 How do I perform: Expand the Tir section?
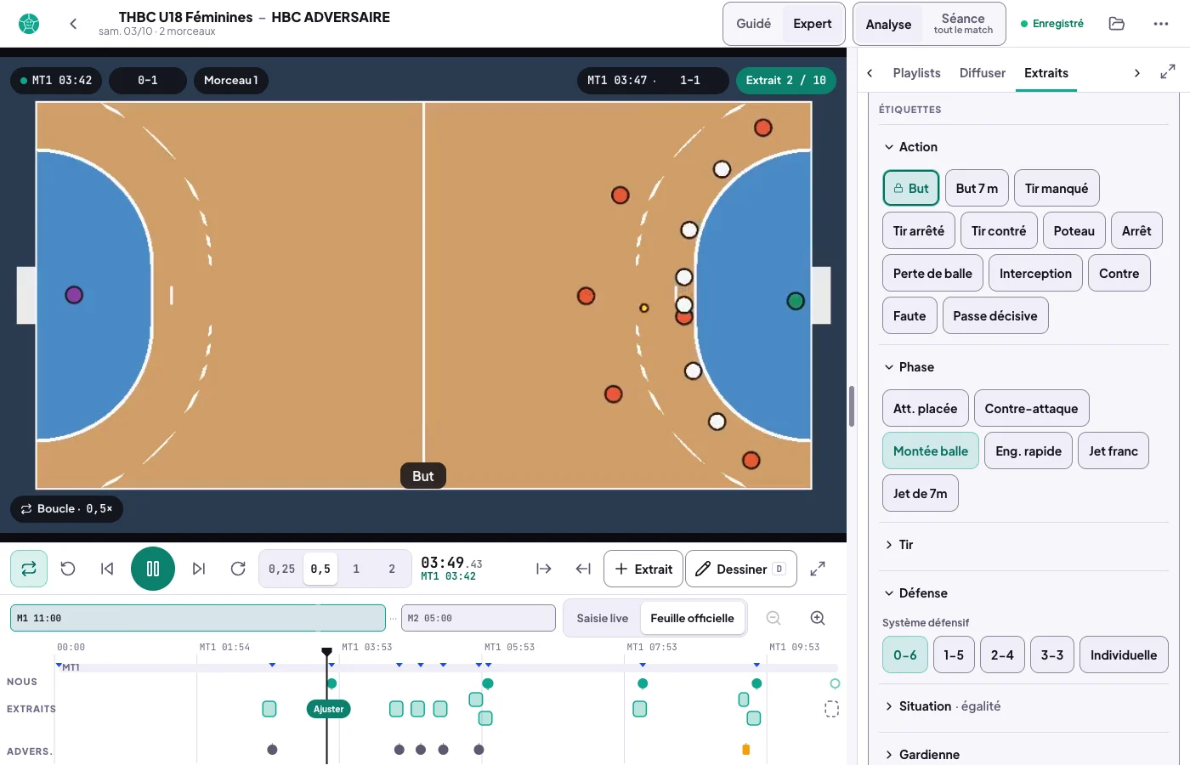899,545
